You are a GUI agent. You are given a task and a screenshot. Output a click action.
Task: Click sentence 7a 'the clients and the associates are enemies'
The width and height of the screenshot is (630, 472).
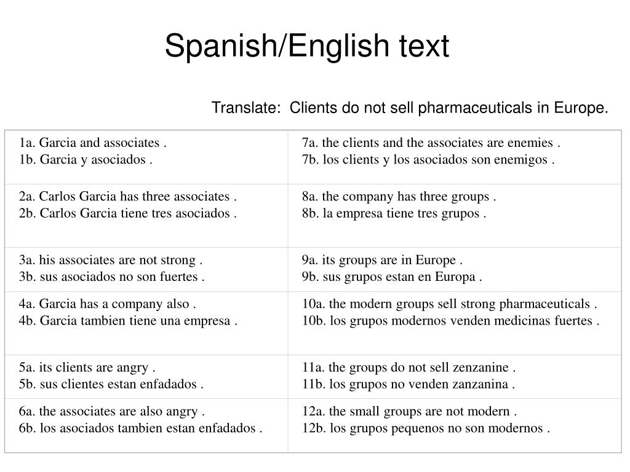click(x=431, y=143)
